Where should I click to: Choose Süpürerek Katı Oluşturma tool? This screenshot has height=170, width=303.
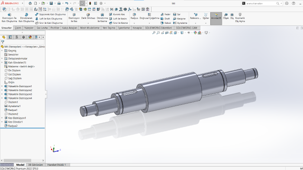tap(51, 14)
